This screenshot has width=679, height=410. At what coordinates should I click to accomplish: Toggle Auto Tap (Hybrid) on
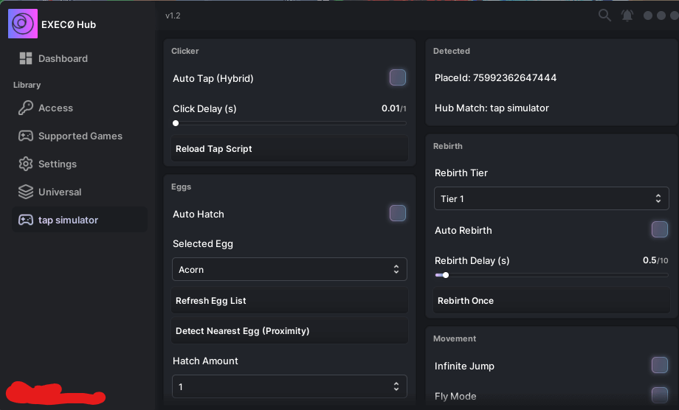[x=398, y=77]
